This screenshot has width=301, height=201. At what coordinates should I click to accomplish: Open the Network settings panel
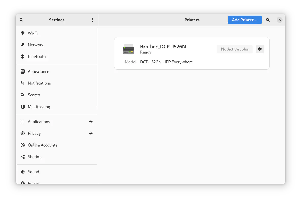click(x=36, y=45)
